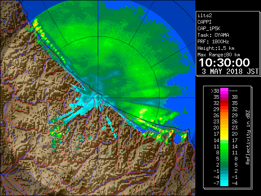Click the radar site where the crosshairs meet
Image resolution: width=261 pixels, height=196 pixels.
[98, 98]
